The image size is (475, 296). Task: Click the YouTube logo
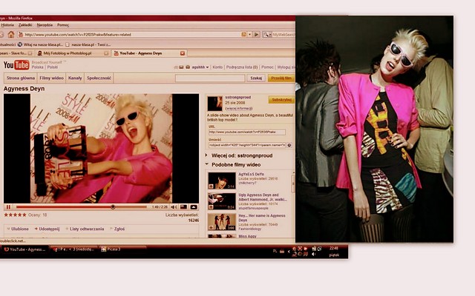16,64
